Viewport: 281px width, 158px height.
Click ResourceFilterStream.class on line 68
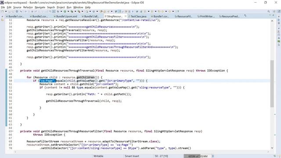(137, 141)
